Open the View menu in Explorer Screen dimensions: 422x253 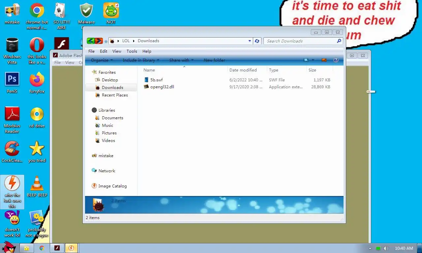click(x=117, y=51)
